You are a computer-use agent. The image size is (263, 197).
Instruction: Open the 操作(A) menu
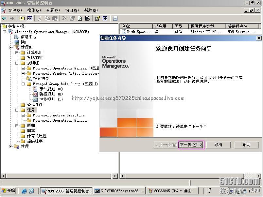(x=34, y=10)
